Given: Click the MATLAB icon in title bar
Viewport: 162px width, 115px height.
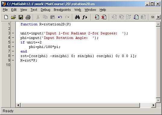Looking at the screenshot, I should (x=4, y=4).
